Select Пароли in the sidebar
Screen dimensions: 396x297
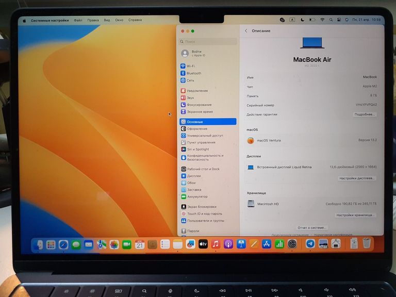click(190, 231)
